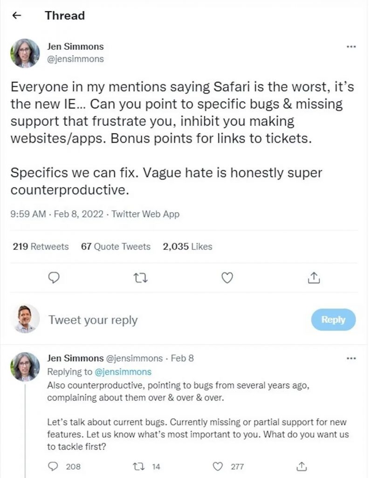
Task: Open the main tweet's three-dot menu
Action: coord(351,47)
